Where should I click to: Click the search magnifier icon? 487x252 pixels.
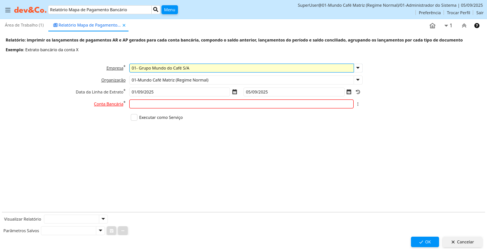click(156, 10)
